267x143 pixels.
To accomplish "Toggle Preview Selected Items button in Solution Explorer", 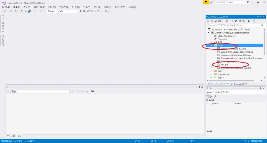I will tap(253, 21).
